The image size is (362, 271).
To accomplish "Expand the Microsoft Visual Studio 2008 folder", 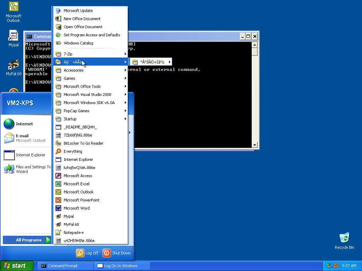I will pos(90,95).
